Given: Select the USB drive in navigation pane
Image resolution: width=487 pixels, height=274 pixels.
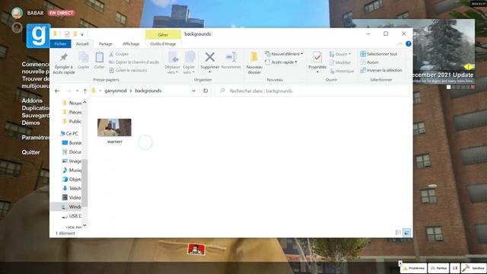Looking at the screenshot, I should click(x=72, y=216).
